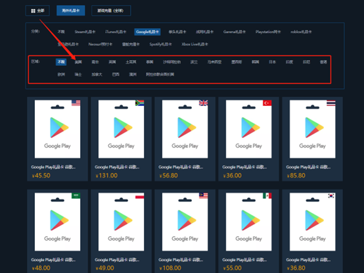Select the Xbox Live礼品卡 category
Viewport: 364px width, 273px height.
[x=194, y=44]
